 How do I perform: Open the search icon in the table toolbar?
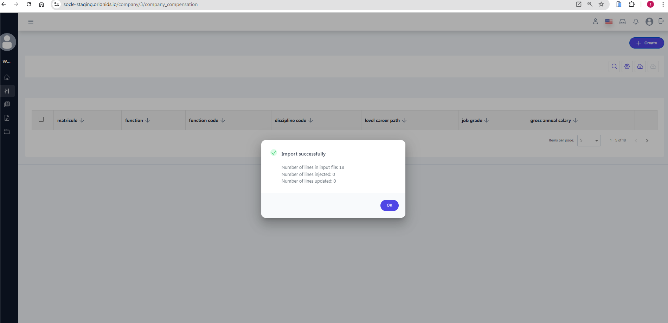pos(614,66)
